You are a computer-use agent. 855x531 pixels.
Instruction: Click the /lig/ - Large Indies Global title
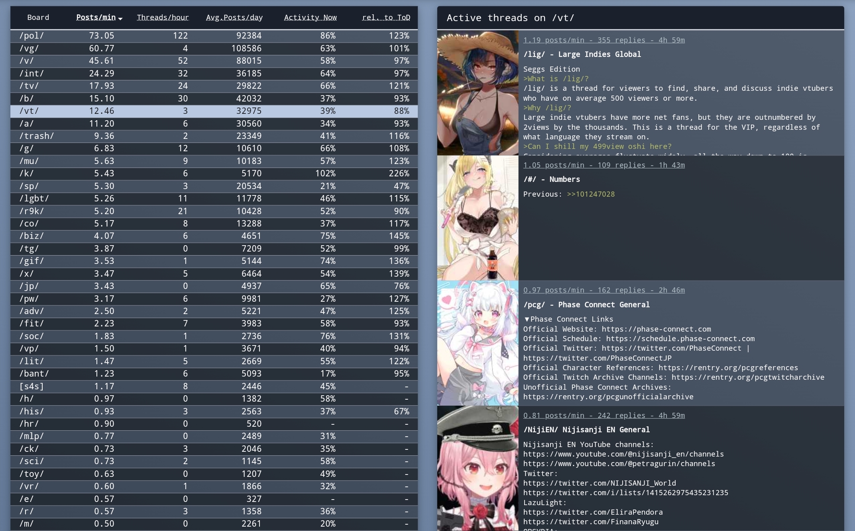582,55
